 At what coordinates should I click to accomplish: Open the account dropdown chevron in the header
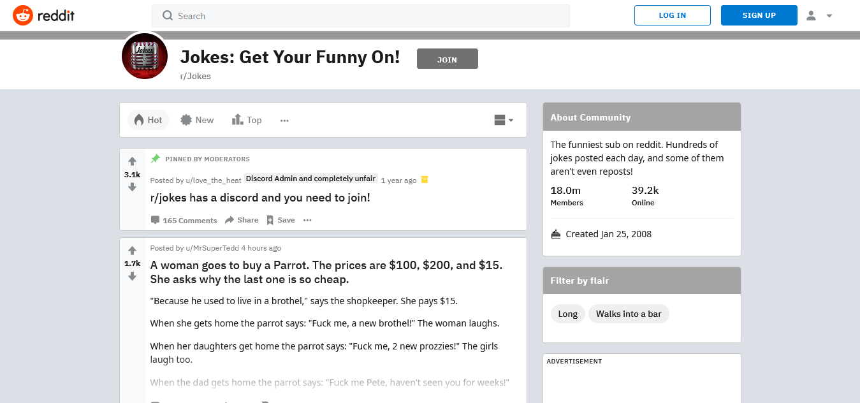[x=830, y=15]
